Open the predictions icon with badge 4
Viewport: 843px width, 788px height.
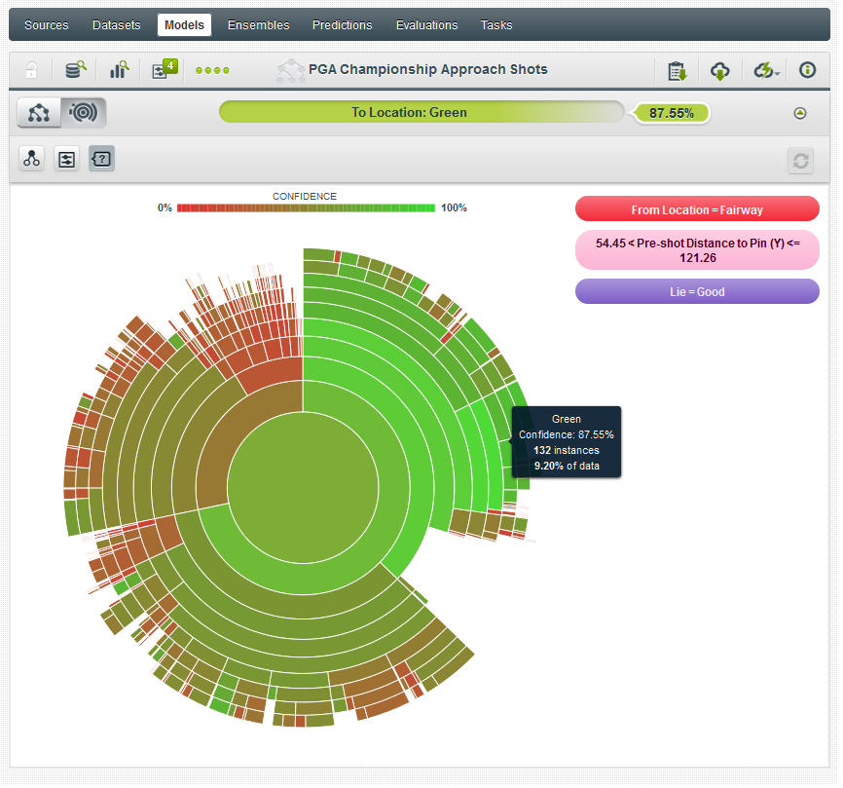coord(162,70)
